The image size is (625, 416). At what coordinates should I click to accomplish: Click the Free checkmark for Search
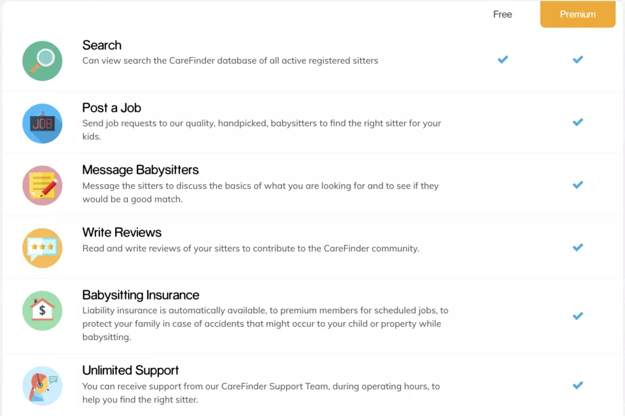tap(502, 60)
